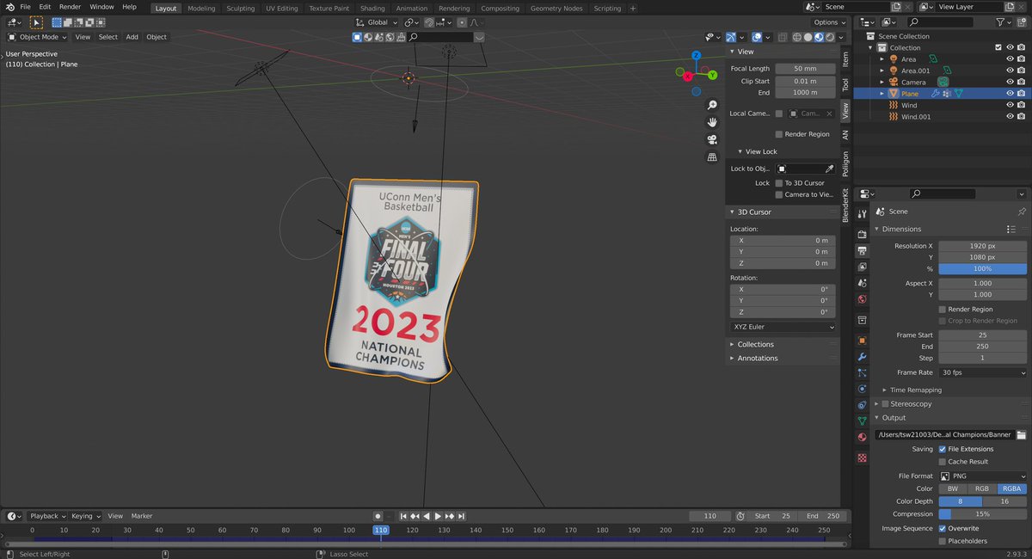Image resolution: width=1032 pixels, height=559 pixels.
Task: Click the Resolution percentage 100% slider
Action: click(x=982, y=268)
